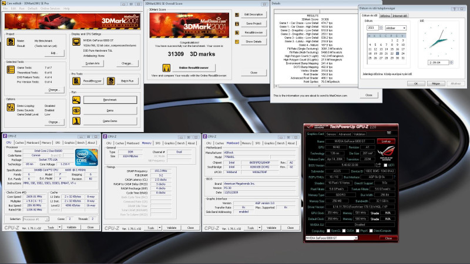Viewport: 470px width, 264px height.
Task: Toggle the PhysX checkbox in GPU-Z
Action: (x=357, y=231)
